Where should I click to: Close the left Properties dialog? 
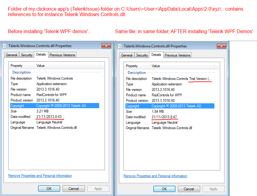[106, 46]
